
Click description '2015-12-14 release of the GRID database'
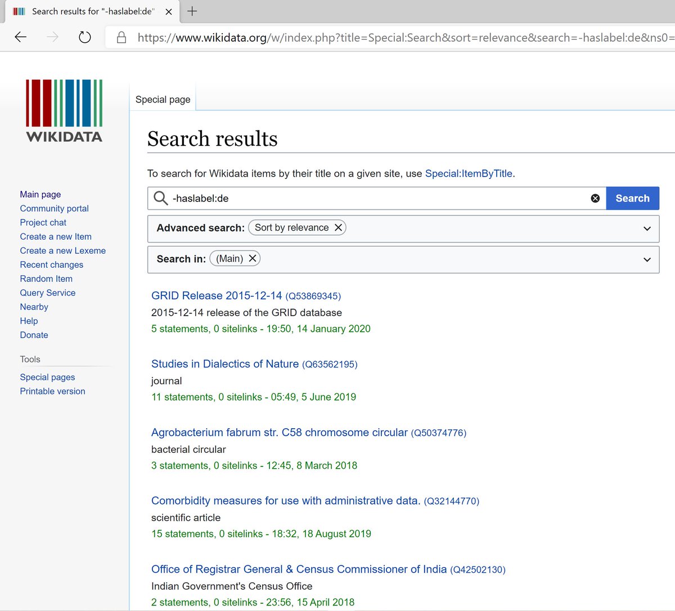click(x=246, y=312)
